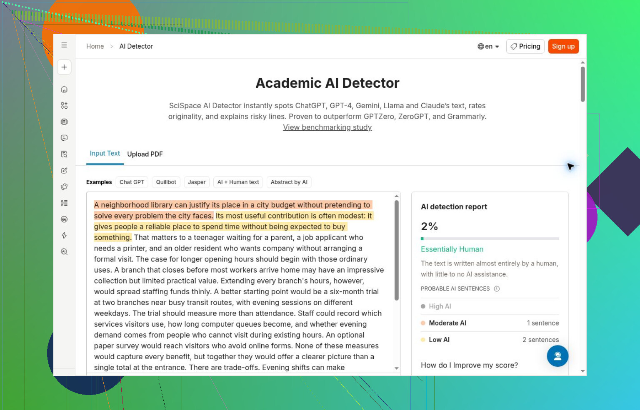Open the citation quote icon in the sidebar
Screen dimensions: 640x410
point(64,219)
